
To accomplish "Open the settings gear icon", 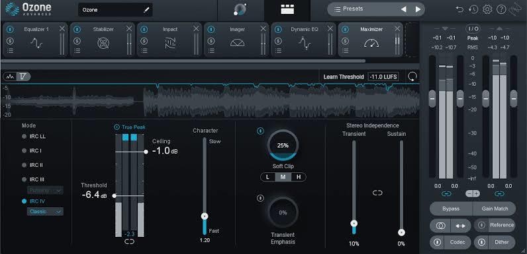I will tap(487, 9).
